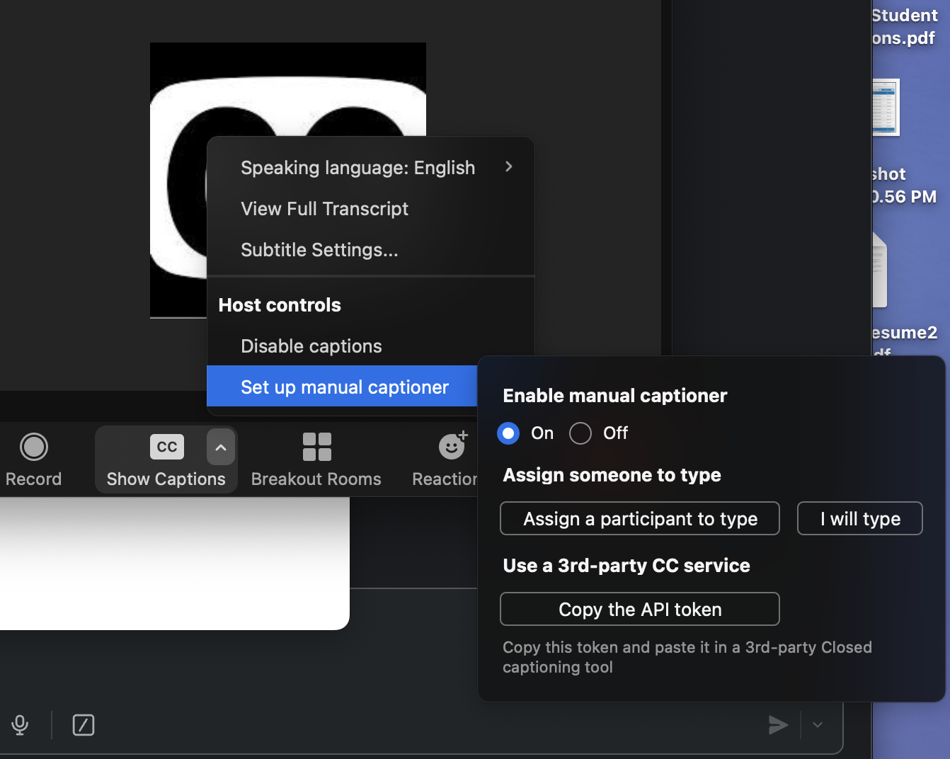This screenshot has width=950, height=759.
Task: Open Subtitle Settings
Action: point(319,249)
